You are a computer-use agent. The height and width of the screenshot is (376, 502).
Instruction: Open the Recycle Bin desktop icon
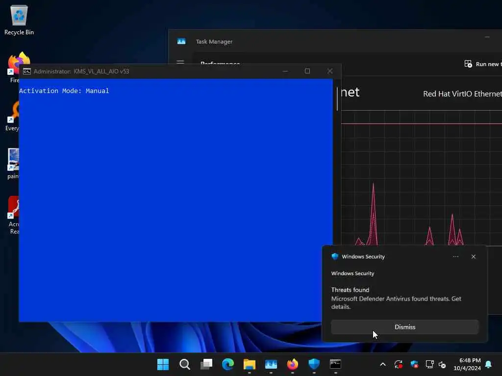[x=19, y=20]
